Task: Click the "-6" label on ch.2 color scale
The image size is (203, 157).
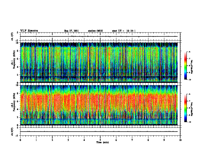Action: tap(189, 94)
